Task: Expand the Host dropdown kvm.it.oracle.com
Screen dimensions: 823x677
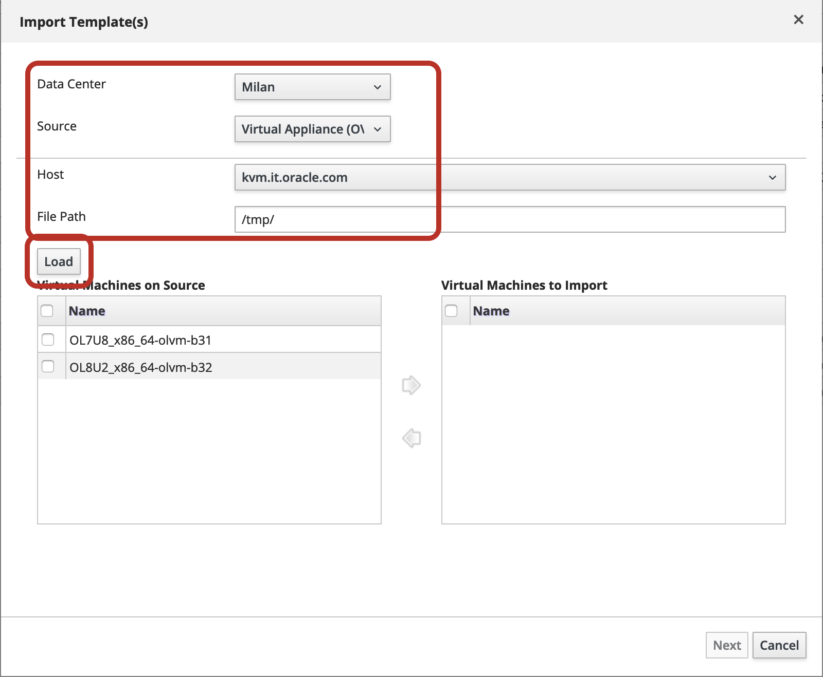Action: coord(509,177)
